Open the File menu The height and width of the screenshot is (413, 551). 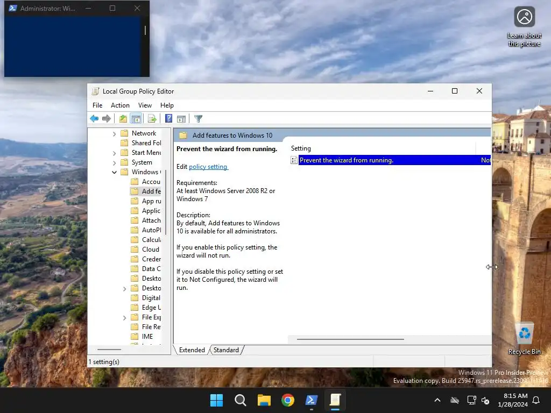point(97,105)
